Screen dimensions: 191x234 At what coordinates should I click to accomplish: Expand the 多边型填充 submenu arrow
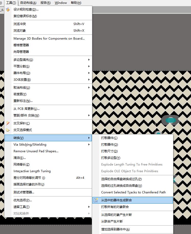click(x=89, y=60)
